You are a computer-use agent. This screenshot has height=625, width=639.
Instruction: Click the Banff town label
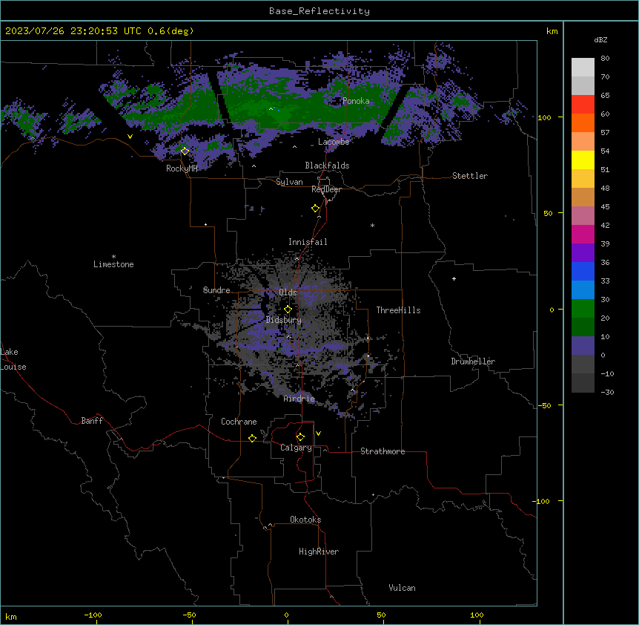[92, 421]
